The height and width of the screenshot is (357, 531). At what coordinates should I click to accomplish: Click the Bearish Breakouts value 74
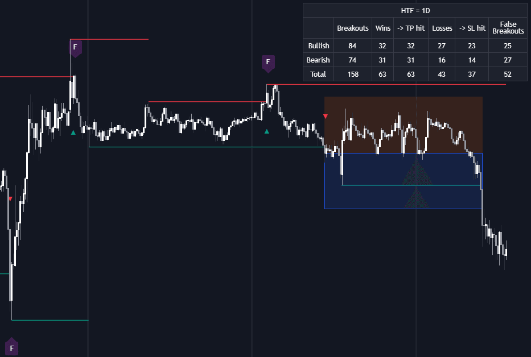pos(352,60)
